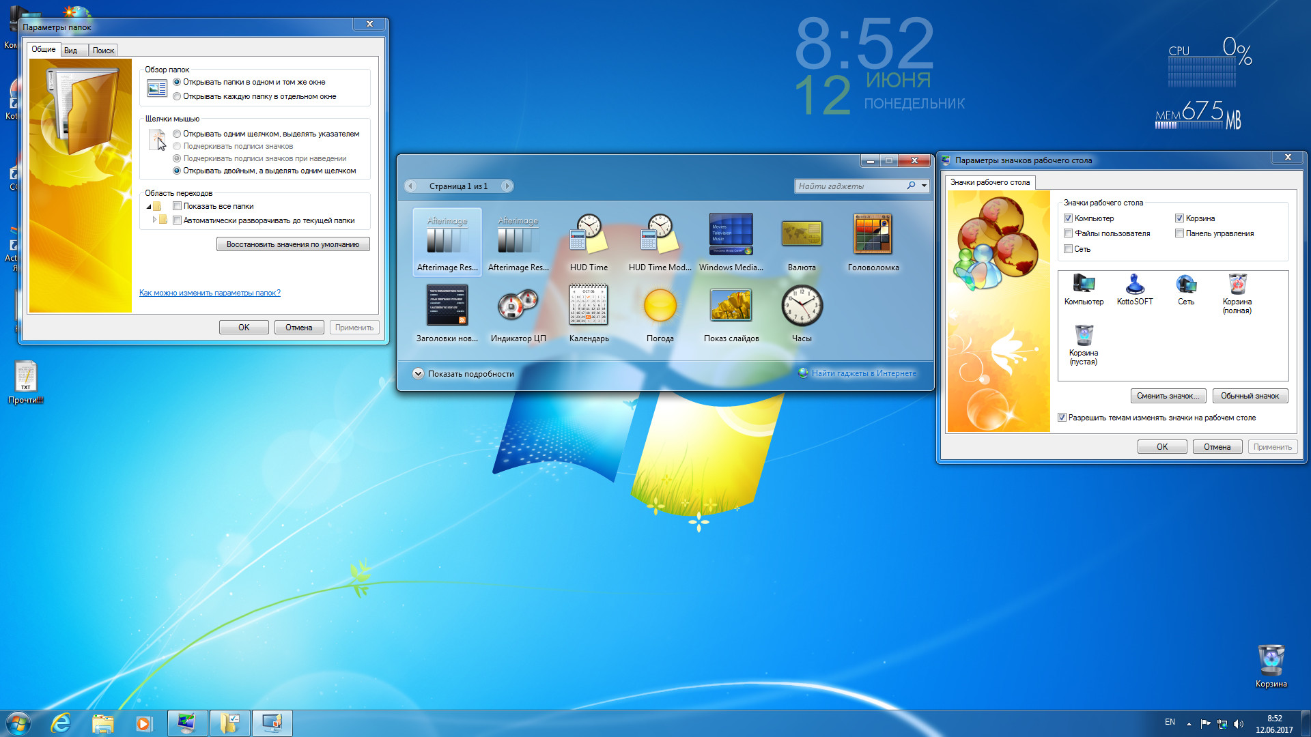Select the KottoSOFT icon in icon list

point(1135,289)
